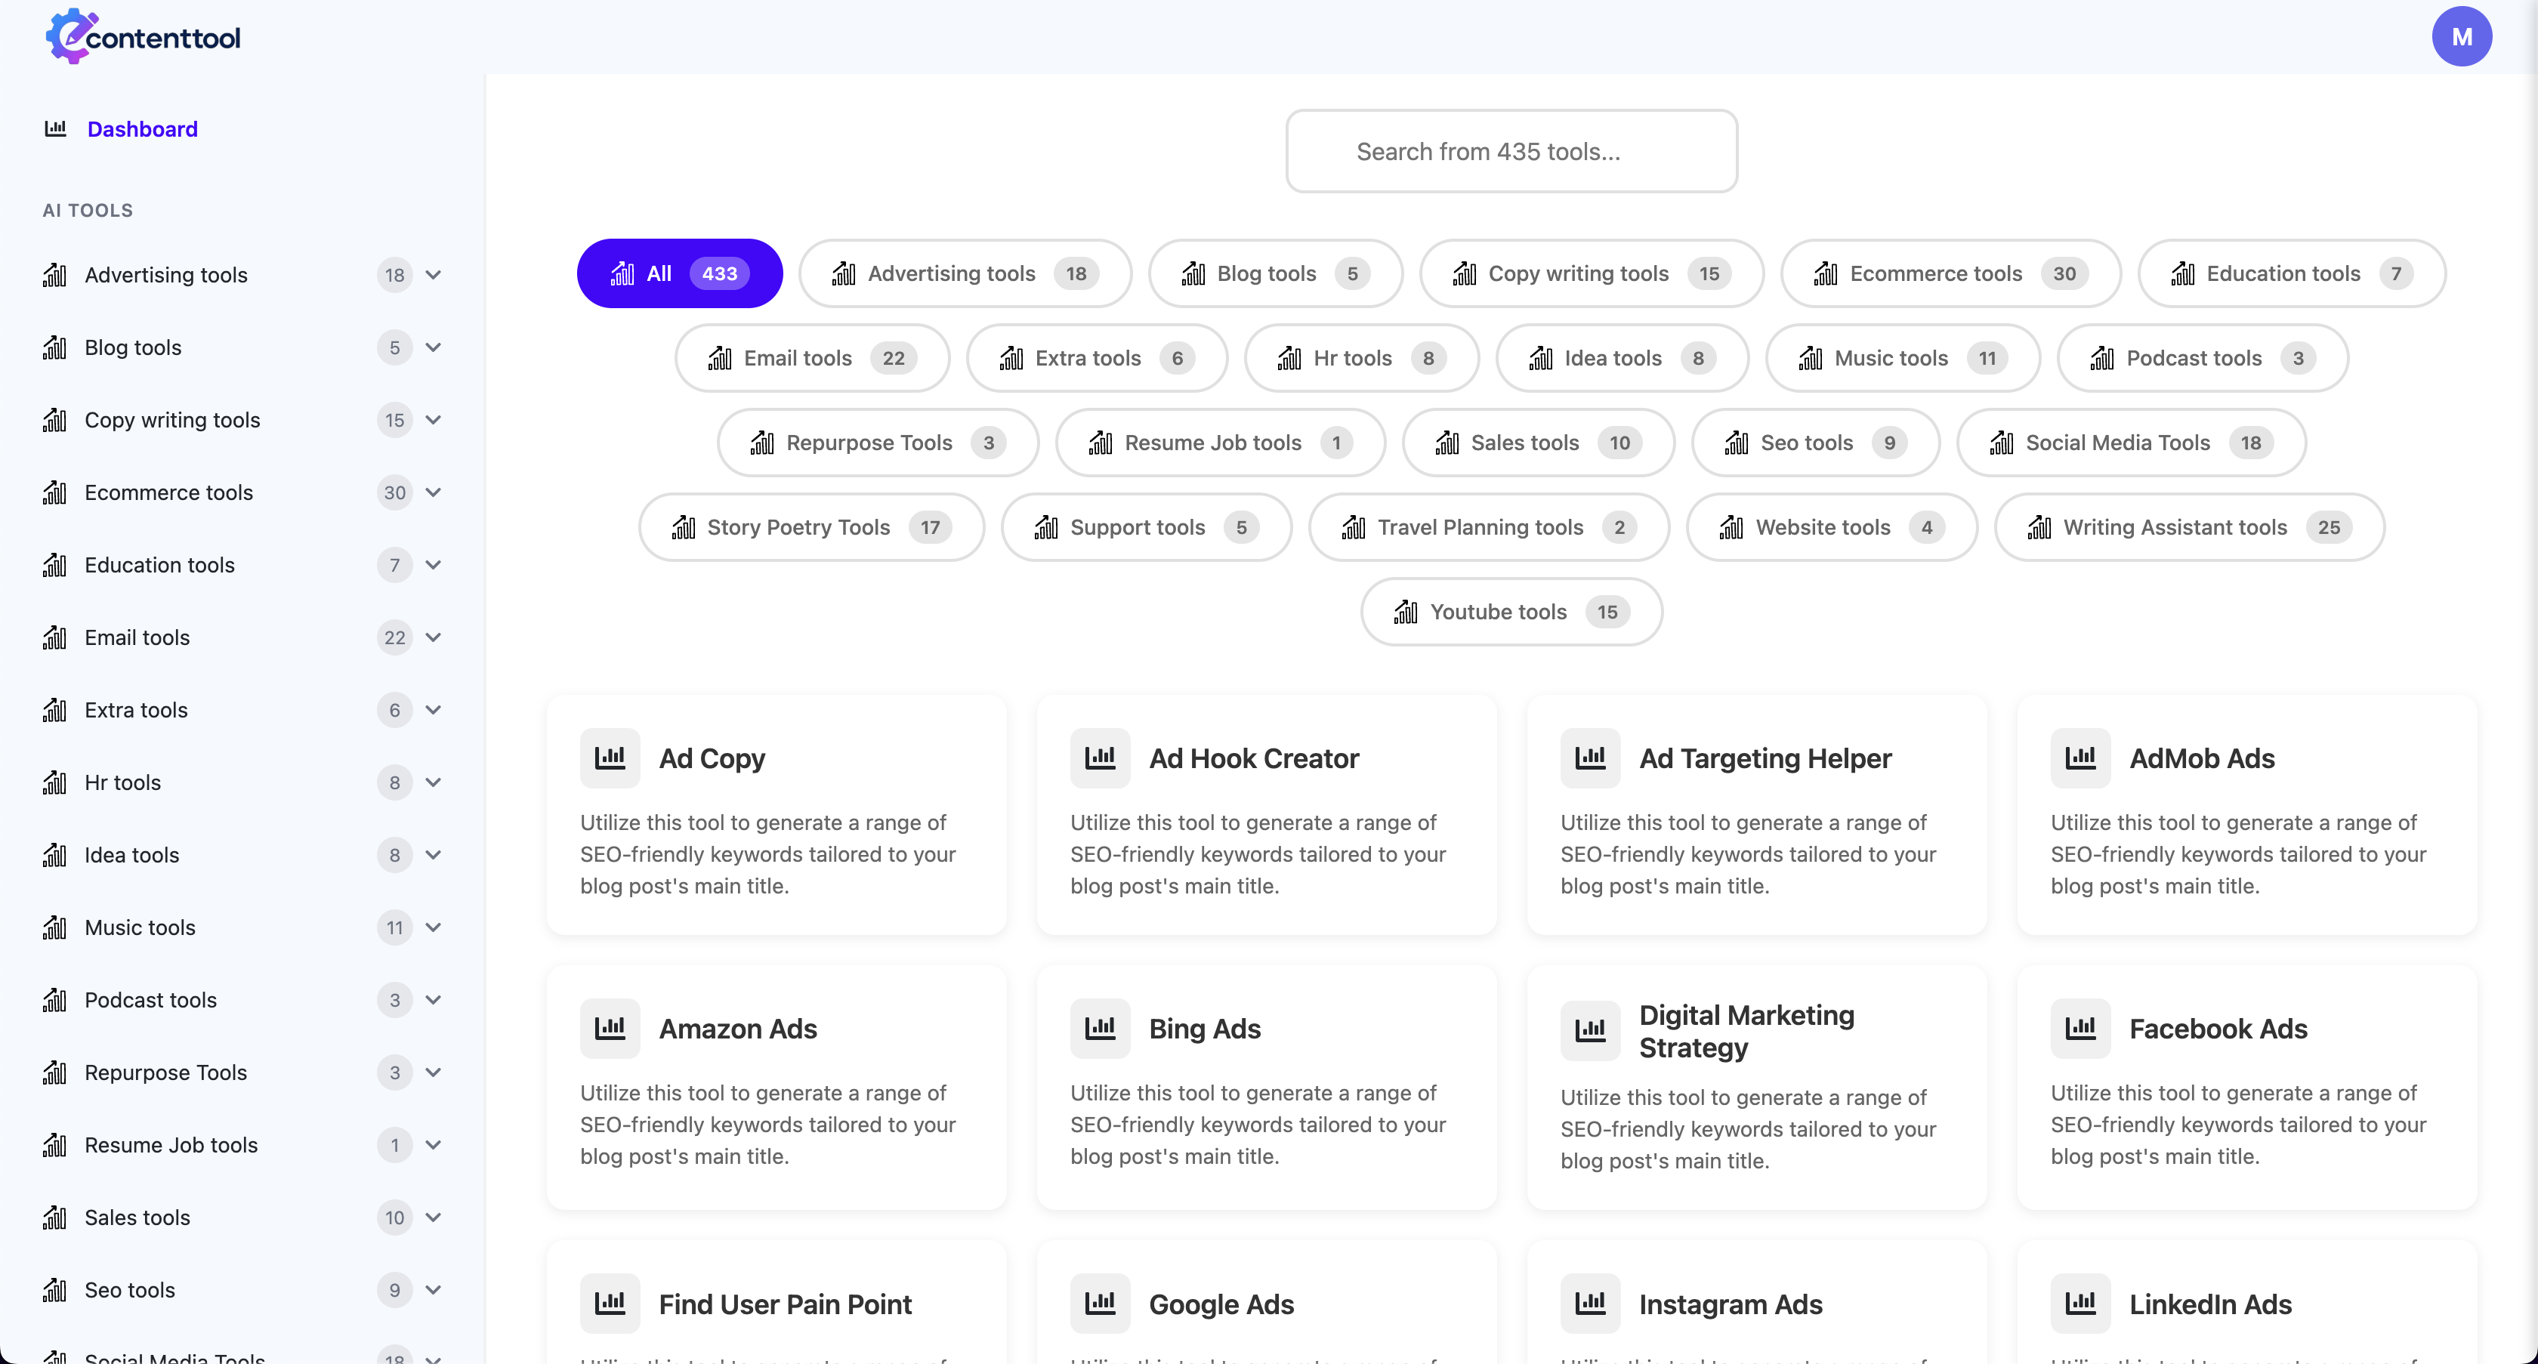Open Email tools in the sidebar

tap(137, 637)
